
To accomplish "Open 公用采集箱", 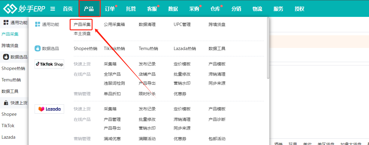I will tap(114, 24).
